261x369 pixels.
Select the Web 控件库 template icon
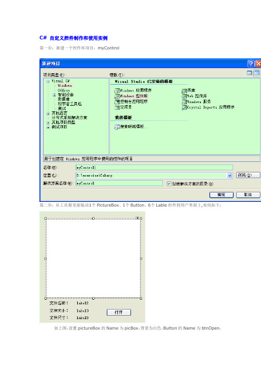pos(184,96)
